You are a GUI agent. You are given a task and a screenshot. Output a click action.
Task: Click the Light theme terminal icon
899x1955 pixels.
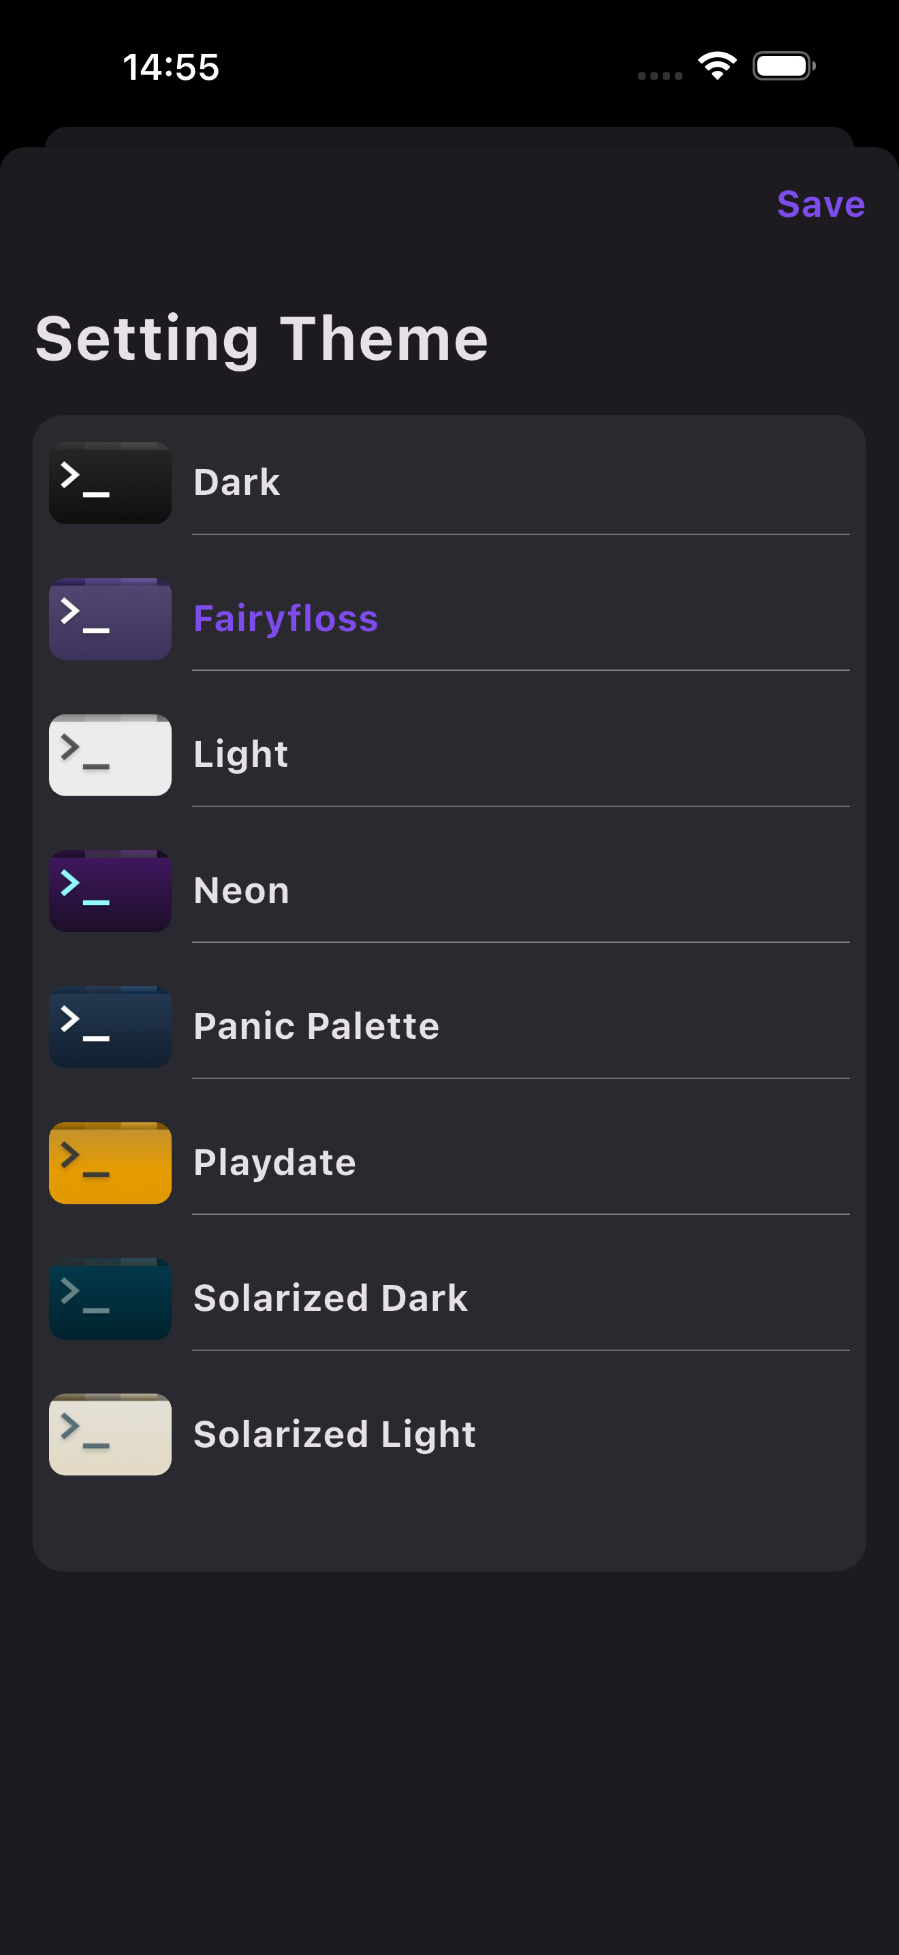pos(109,755)
